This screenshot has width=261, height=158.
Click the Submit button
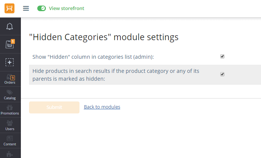coord(54,107)
